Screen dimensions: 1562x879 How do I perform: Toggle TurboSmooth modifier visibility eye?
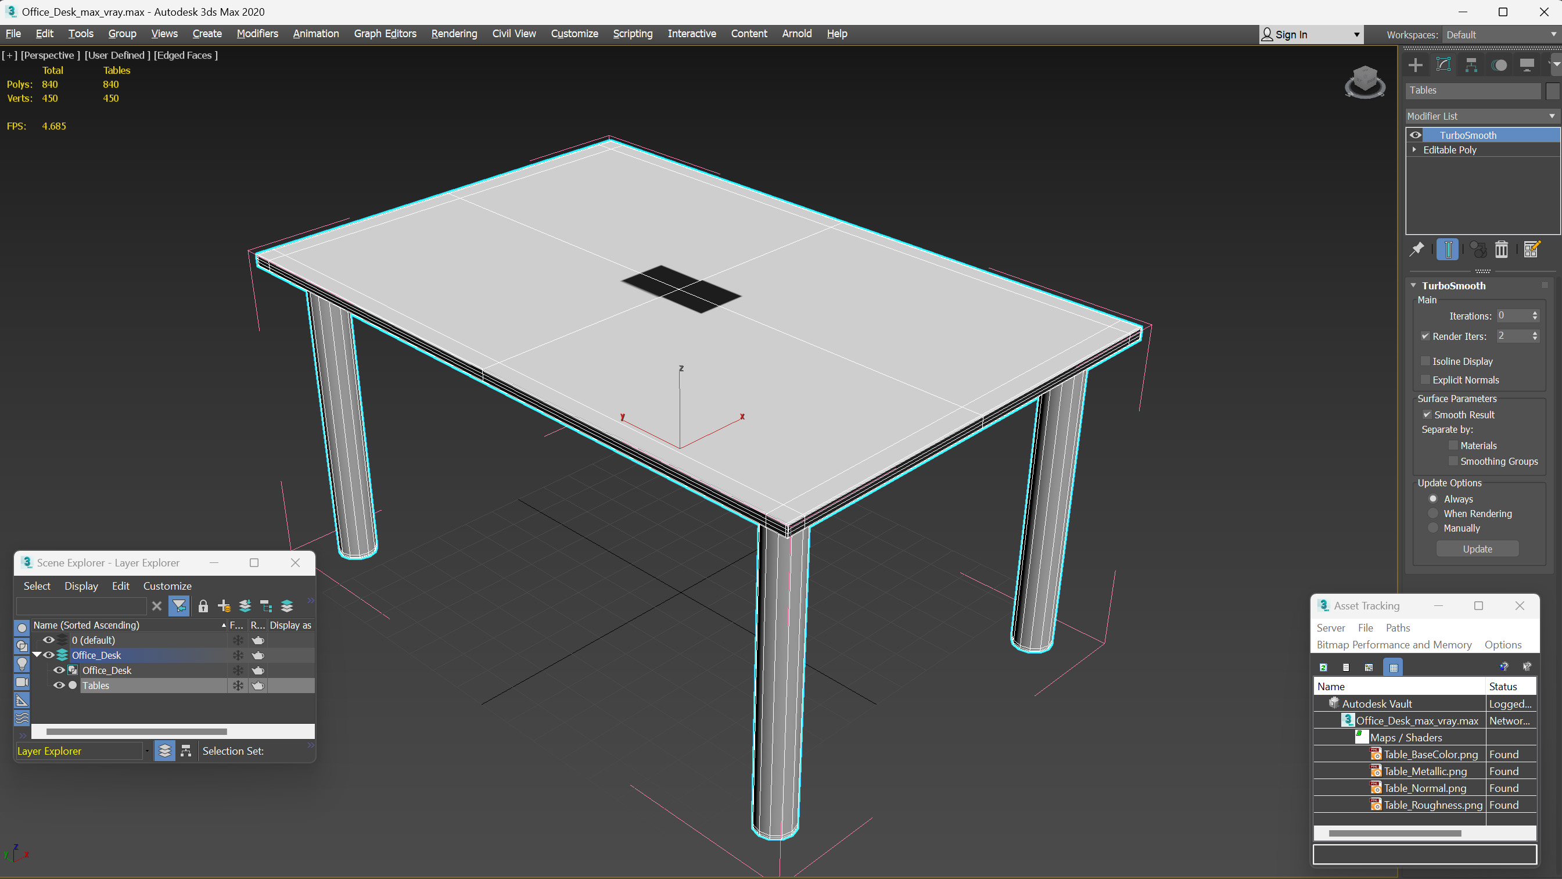(x=1416, y=135)
